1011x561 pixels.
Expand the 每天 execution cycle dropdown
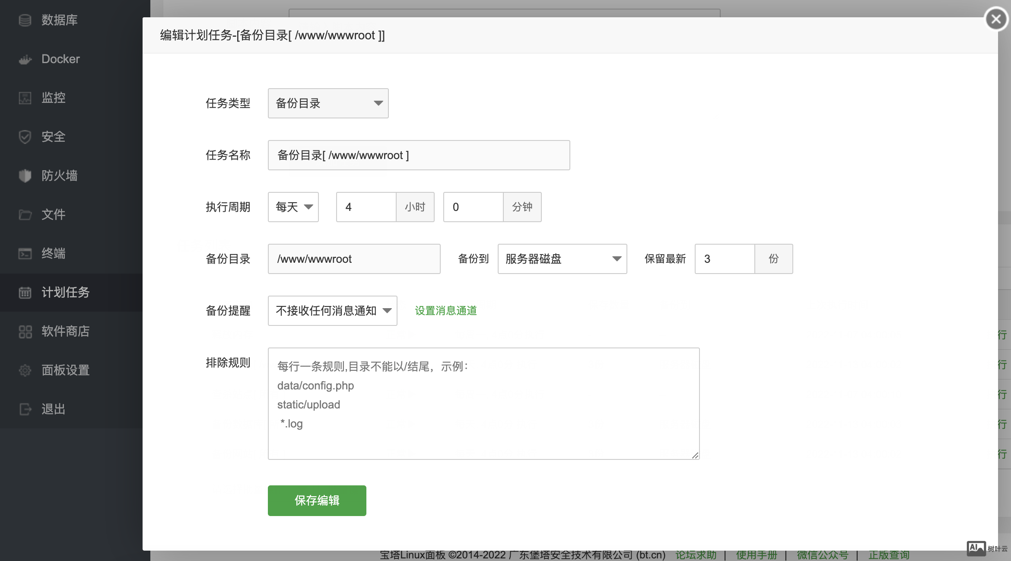[x=293, y=207]
